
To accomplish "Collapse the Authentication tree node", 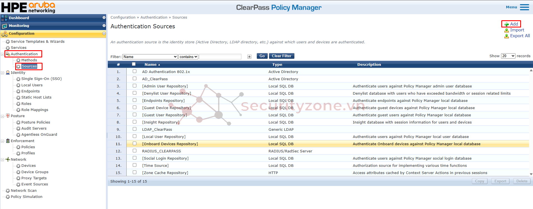I will pos(2,54).
